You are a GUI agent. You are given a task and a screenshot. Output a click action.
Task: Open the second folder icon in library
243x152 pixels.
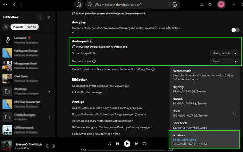[x=7, y=117]
